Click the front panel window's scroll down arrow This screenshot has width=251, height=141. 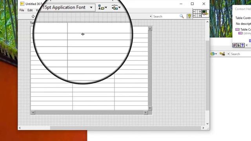click(207, 124)
